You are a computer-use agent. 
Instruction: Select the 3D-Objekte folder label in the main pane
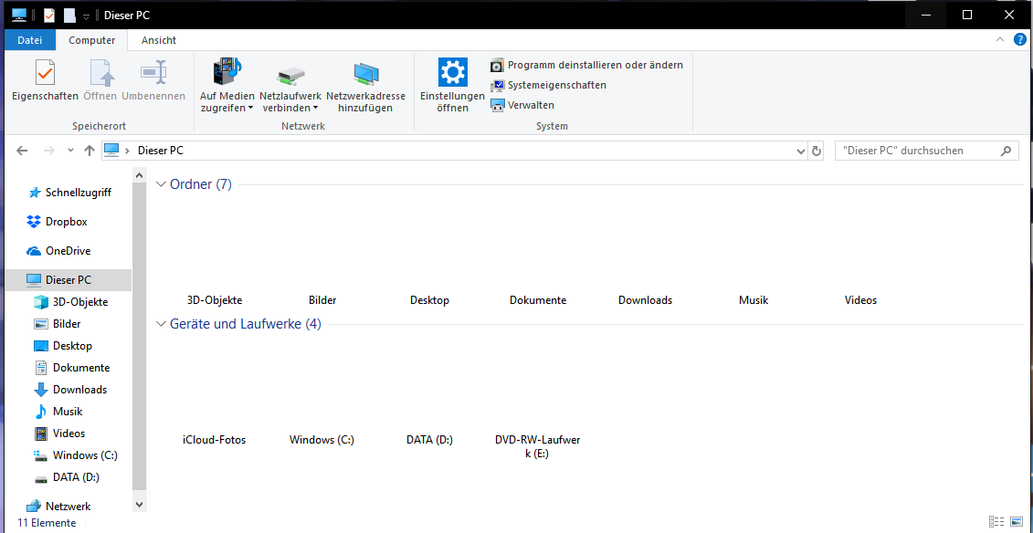(x=215, y=300)
